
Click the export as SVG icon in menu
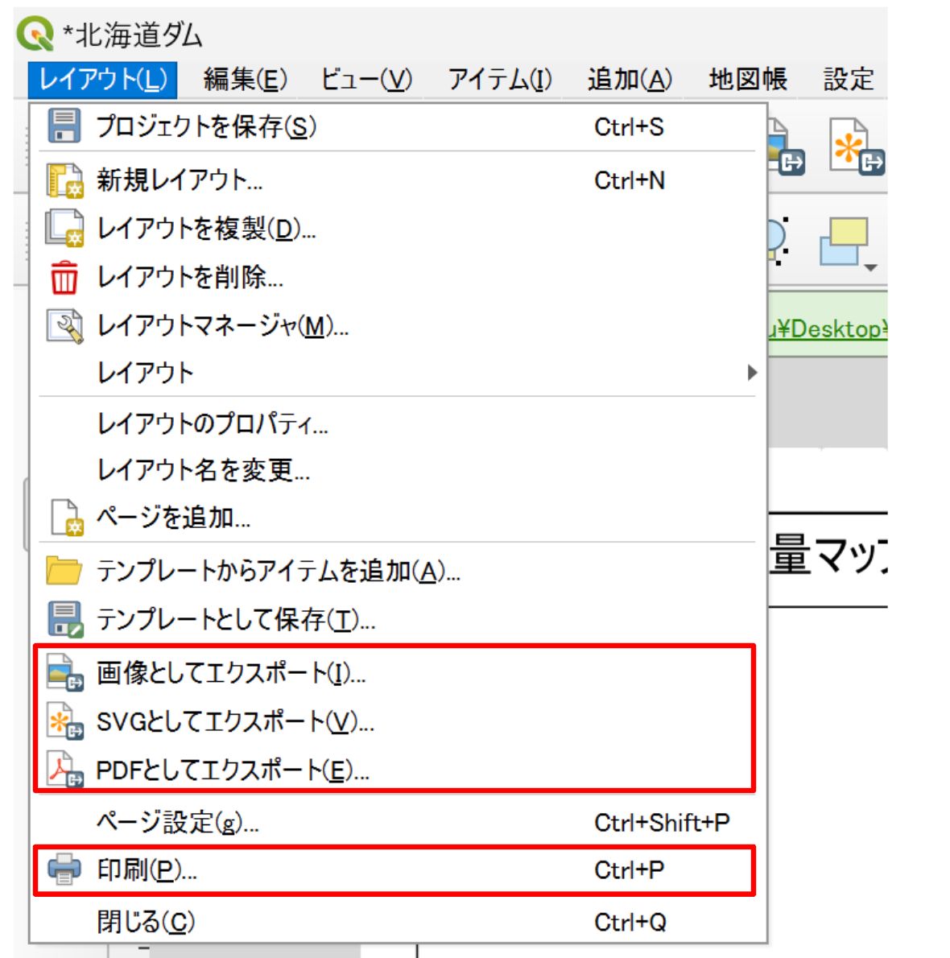[65, 721]
